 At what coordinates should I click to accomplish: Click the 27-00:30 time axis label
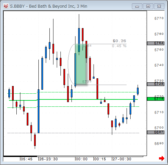pyautogui.click(x=122, y=159)
